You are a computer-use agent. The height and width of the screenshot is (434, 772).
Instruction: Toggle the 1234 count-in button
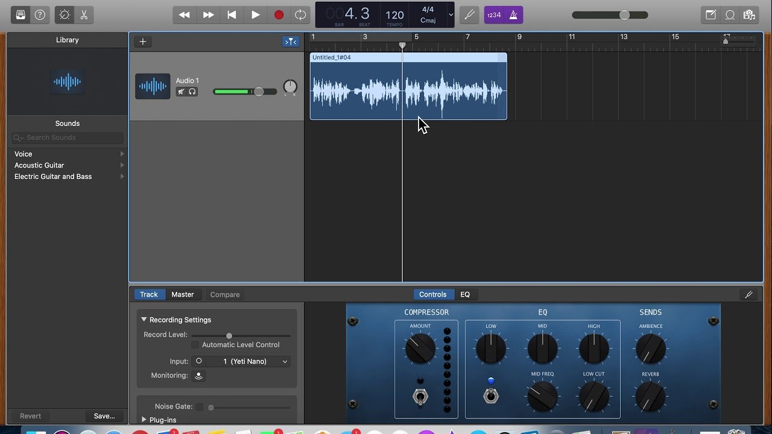[x=494, y=15]
